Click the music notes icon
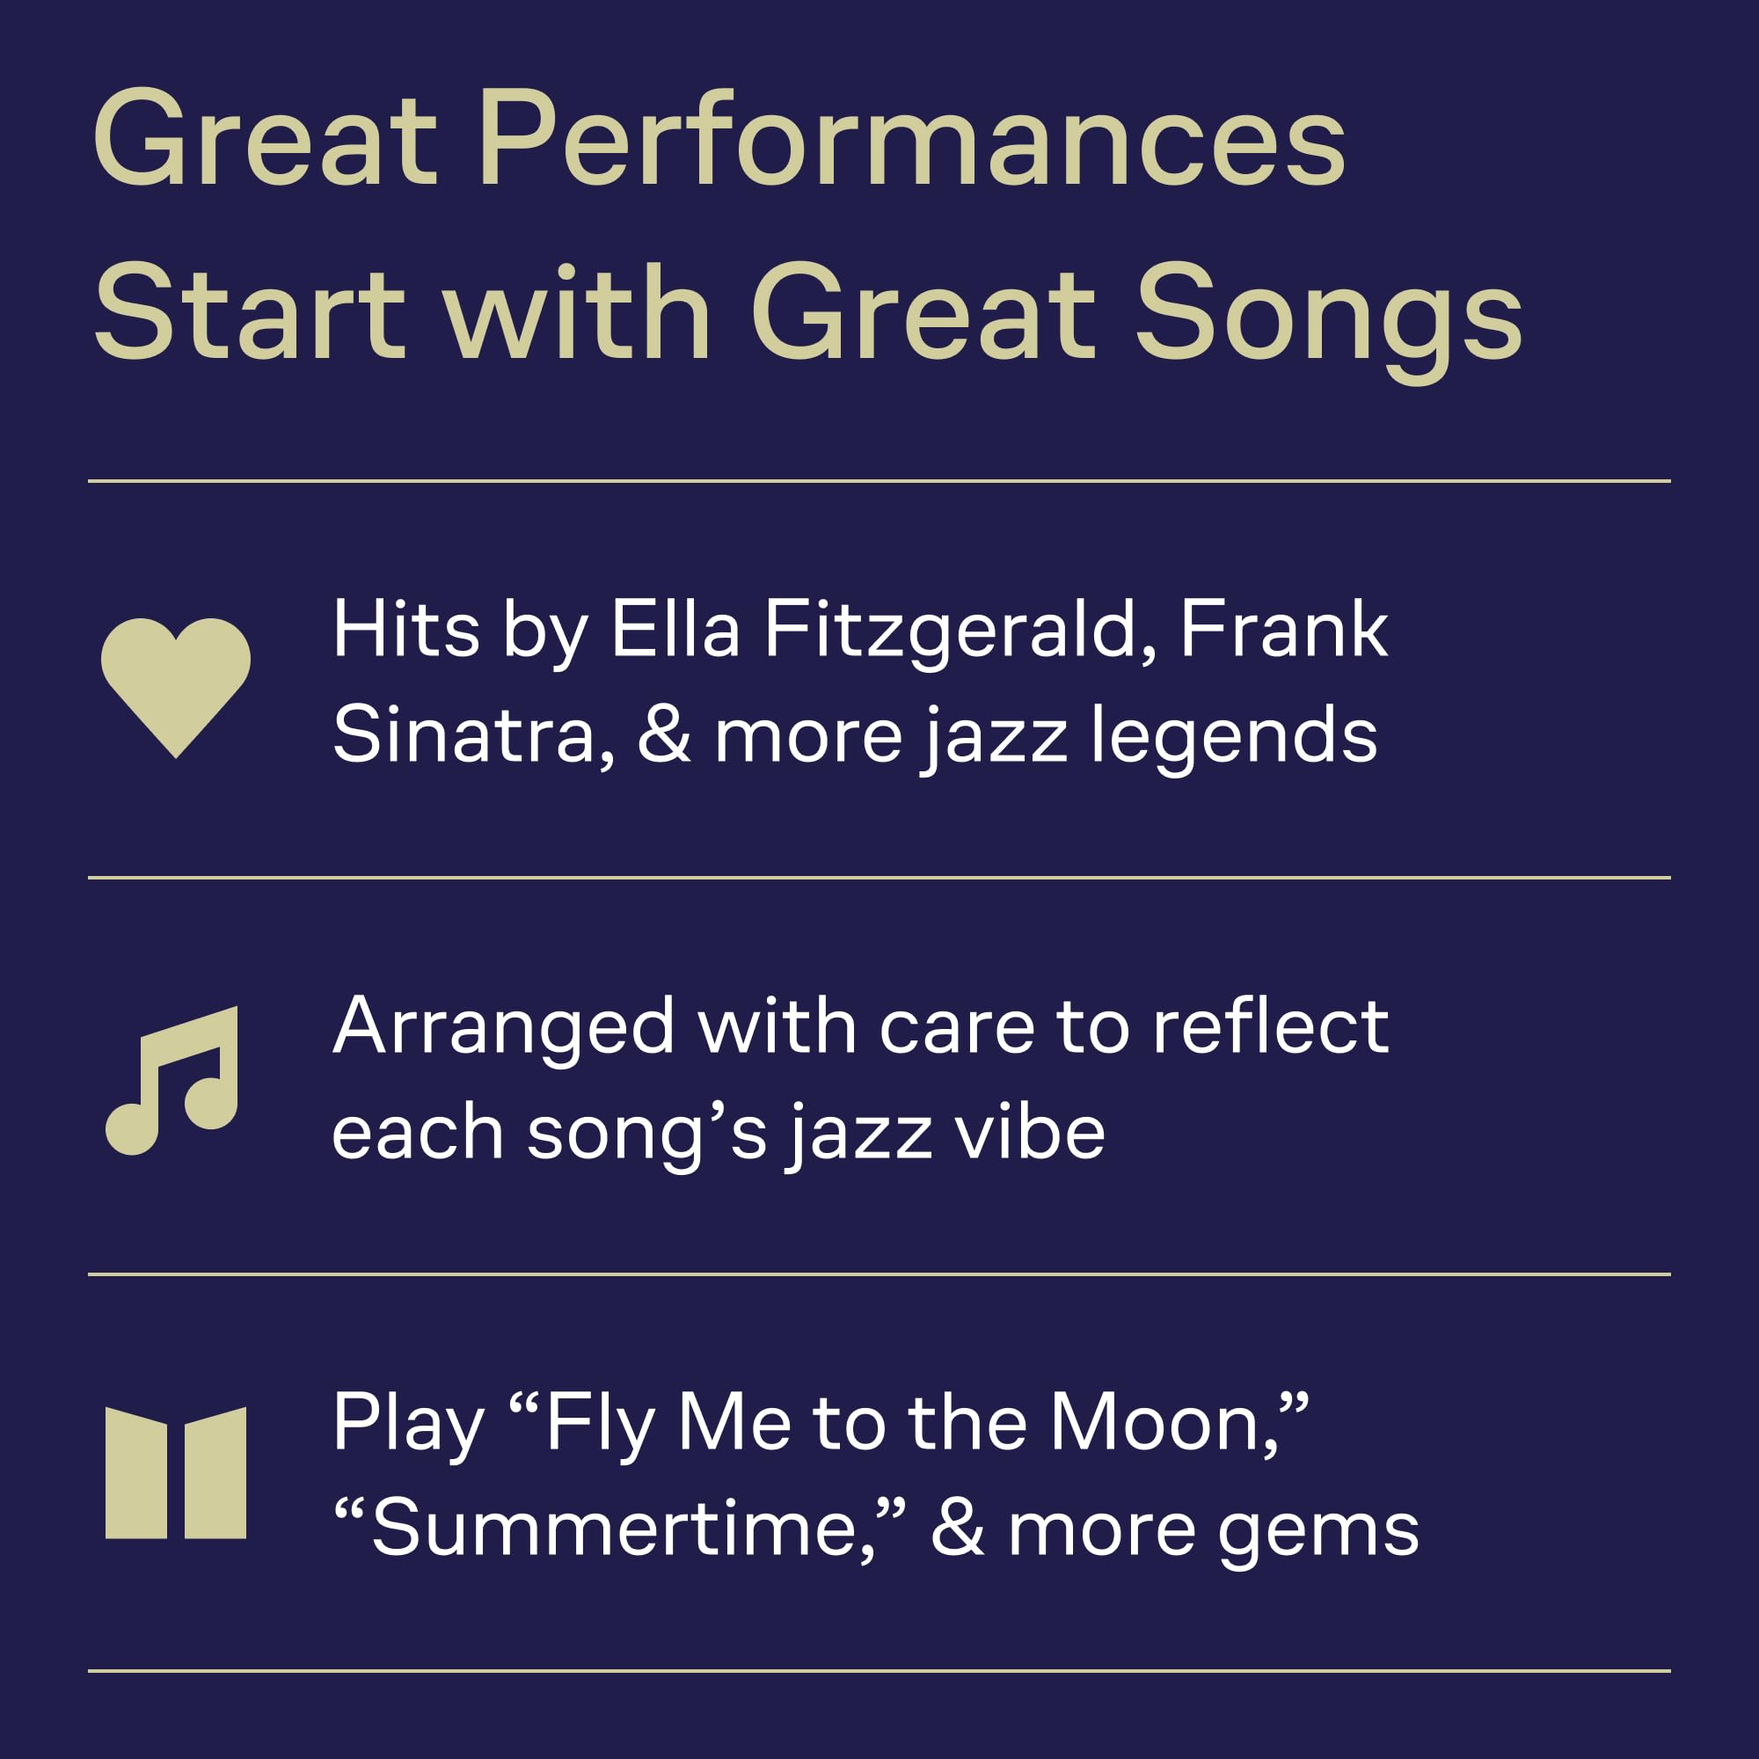 [x=173, y=1080]
